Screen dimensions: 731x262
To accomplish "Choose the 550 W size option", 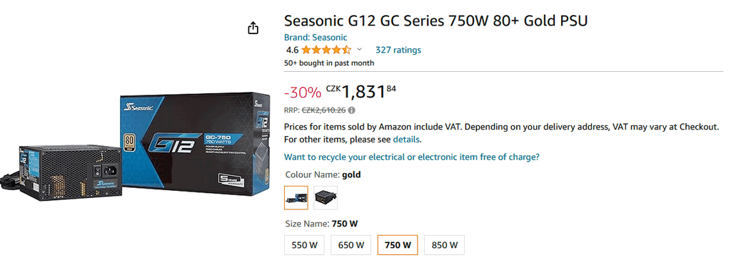I will point(304,245).
